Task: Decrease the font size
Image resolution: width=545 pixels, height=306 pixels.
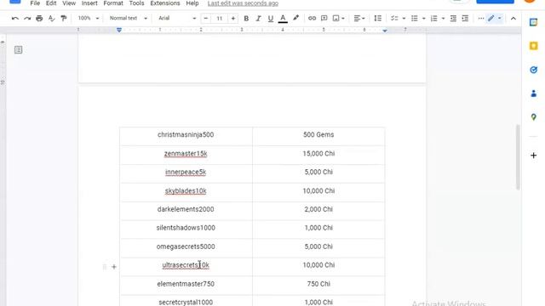Action: pyautogui.click(x=206, y=19)
